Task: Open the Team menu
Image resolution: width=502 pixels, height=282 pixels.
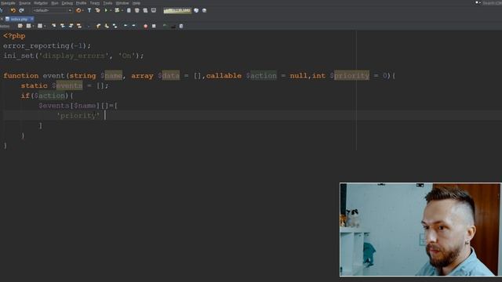Action: pyautogui.click(x=95, y=3)
